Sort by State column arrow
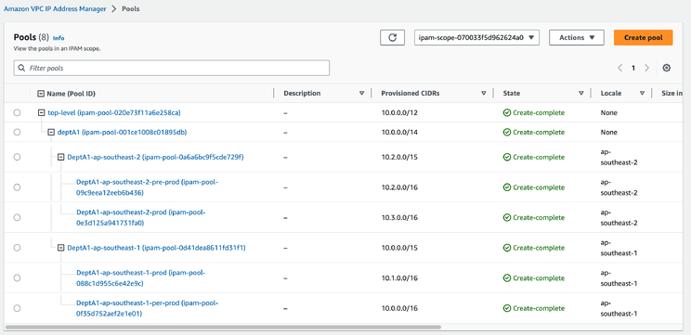Viewport: 691px width, 335px height. (x=581, y=94)
